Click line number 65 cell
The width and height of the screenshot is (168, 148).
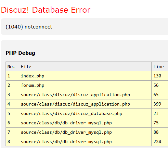(x=160, y=95)
